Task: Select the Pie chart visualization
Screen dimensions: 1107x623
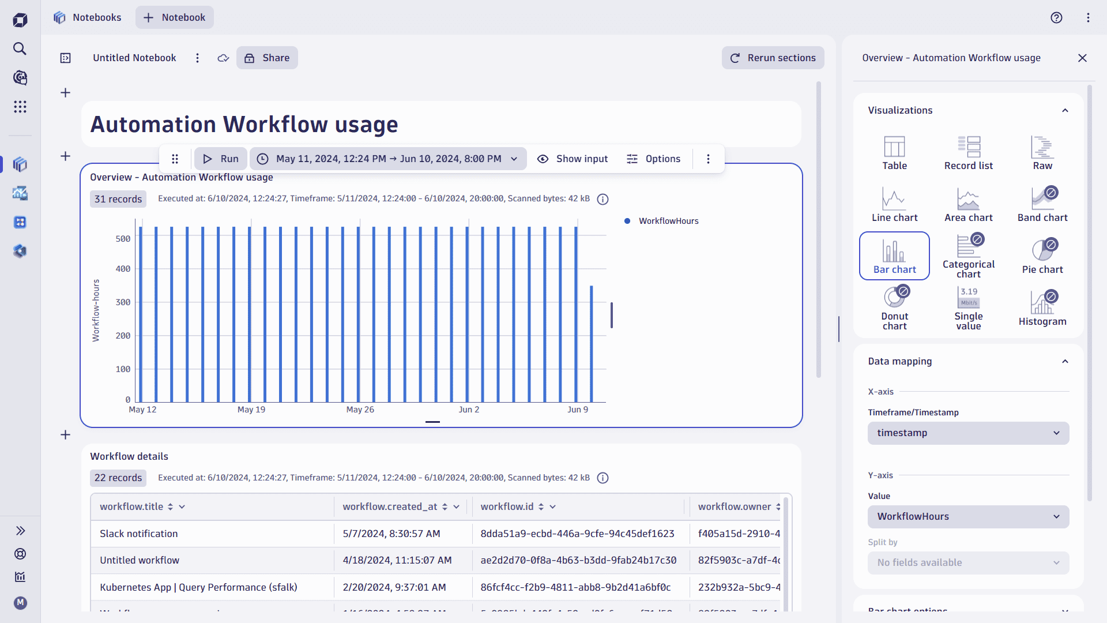Action: pos(1042,256)
